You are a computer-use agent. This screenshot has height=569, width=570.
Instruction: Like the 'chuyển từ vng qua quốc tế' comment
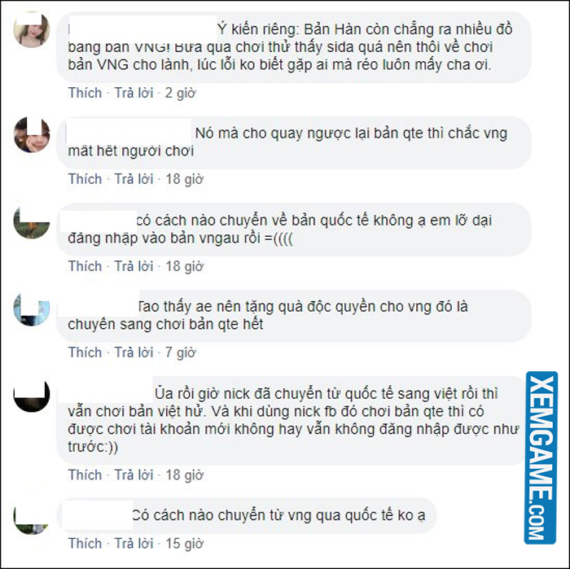pyautogui.click(x=85, y=544)
